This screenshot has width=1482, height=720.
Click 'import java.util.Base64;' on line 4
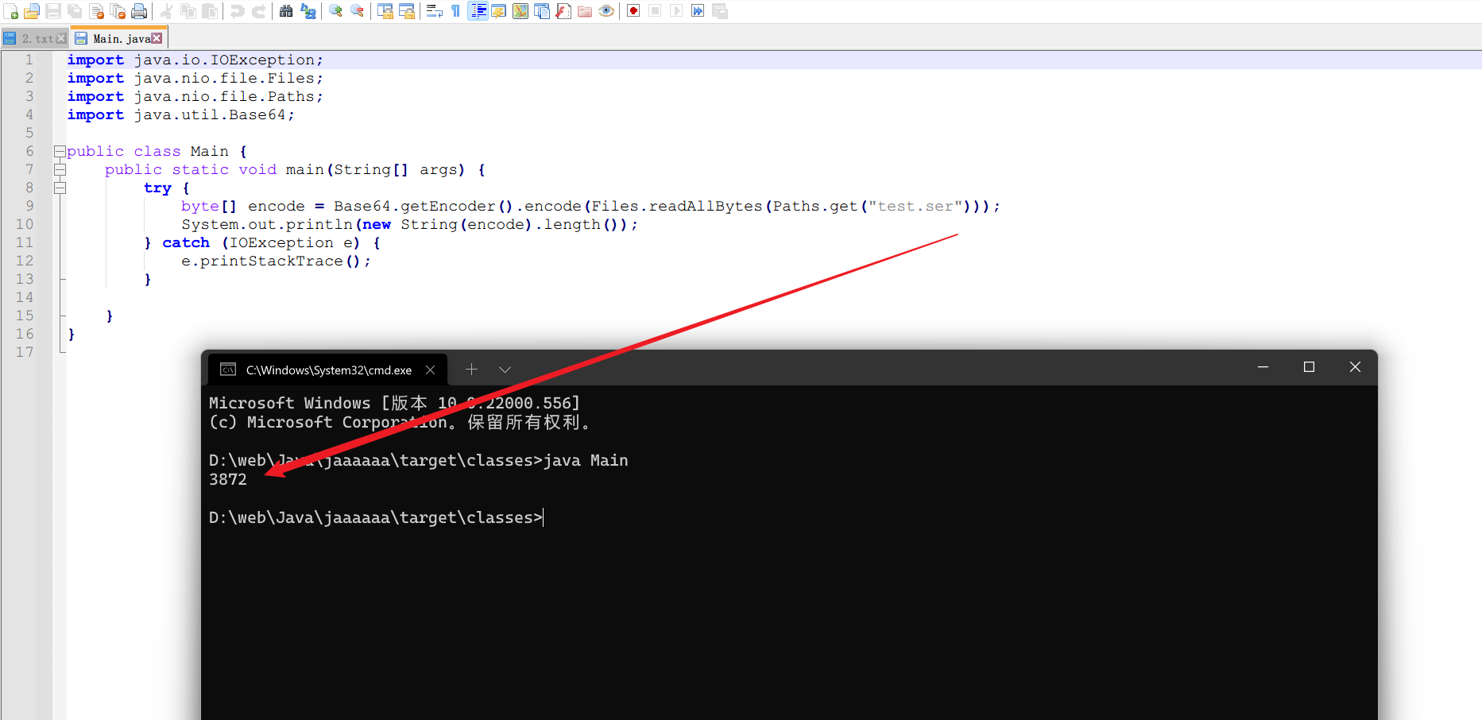(181, 114)
